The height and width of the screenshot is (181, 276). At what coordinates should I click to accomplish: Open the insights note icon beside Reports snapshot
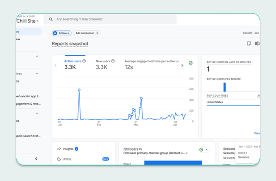(249, 44)
